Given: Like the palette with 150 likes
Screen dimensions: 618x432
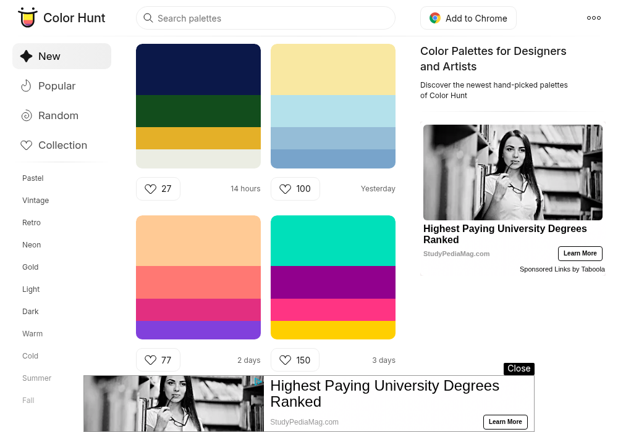Looking at the screenshot, I should (295, 360).
